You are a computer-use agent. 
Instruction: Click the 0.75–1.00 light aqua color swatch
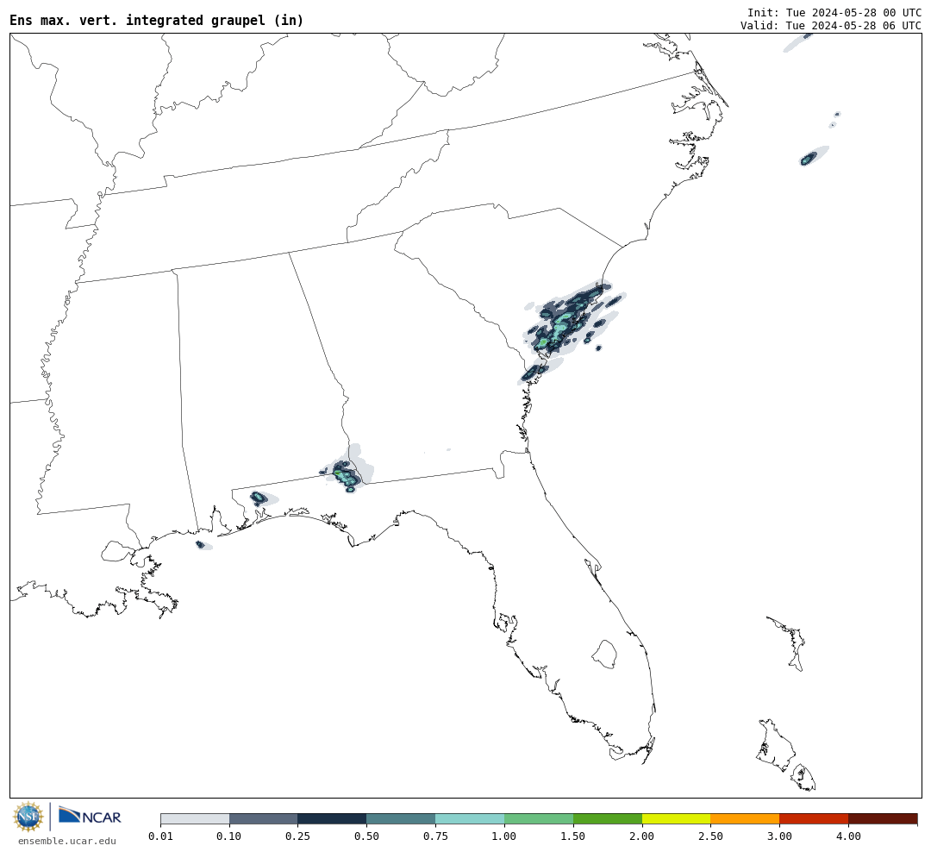pyautogui.click(x=471, y=819)
